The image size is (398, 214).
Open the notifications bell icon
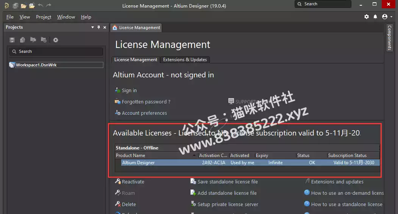coord(375,17)
